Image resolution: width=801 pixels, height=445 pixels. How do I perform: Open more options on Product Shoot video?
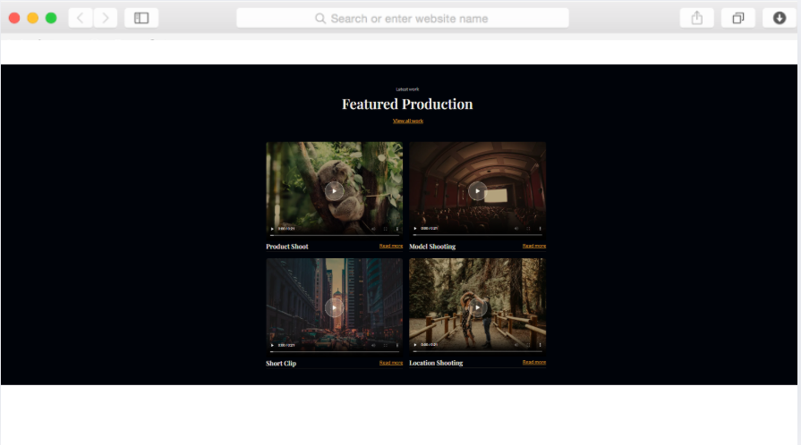click(x=396, y=229)
